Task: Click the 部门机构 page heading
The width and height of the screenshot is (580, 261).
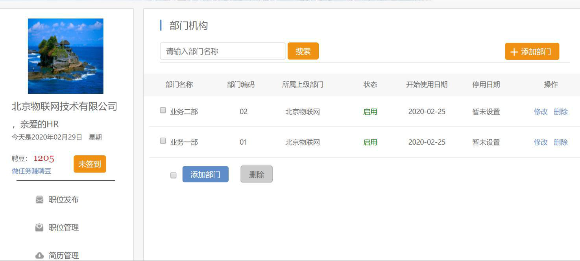Action: point(188,26)
